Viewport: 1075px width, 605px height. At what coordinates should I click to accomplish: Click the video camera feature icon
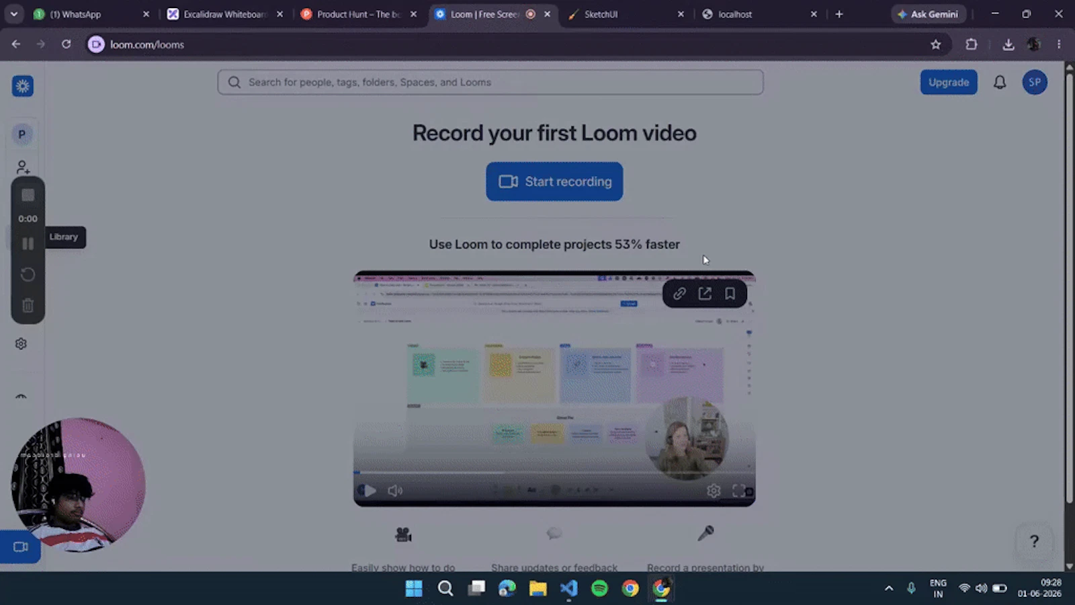tap(403, 534)
